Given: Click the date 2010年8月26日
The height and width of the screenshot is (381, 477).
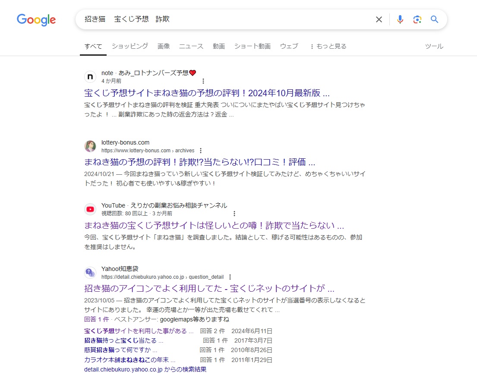Looking at the screenshot, I should [252, 350].
